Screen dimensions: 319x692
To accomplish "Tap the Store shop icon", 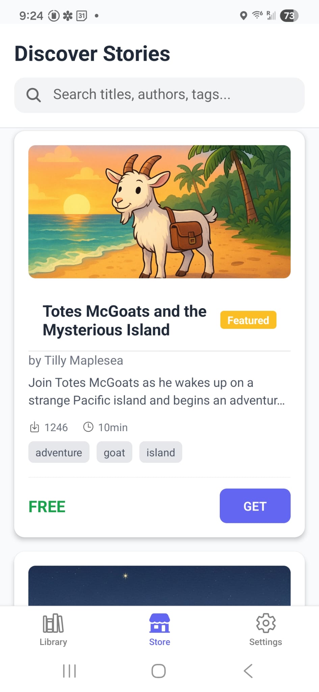I will click(159, 623).
